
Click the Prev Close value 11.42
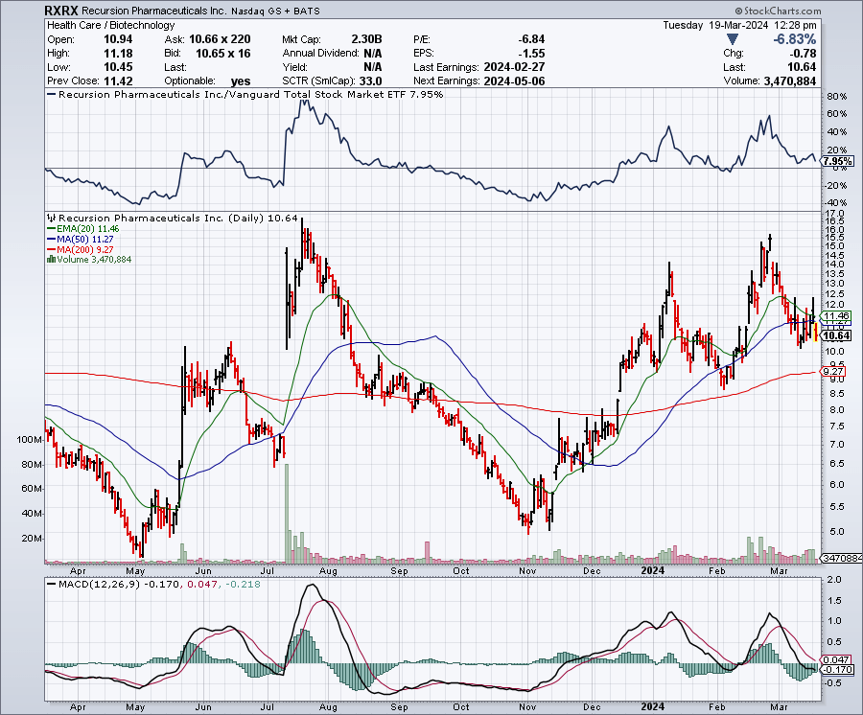pos(118,81)
